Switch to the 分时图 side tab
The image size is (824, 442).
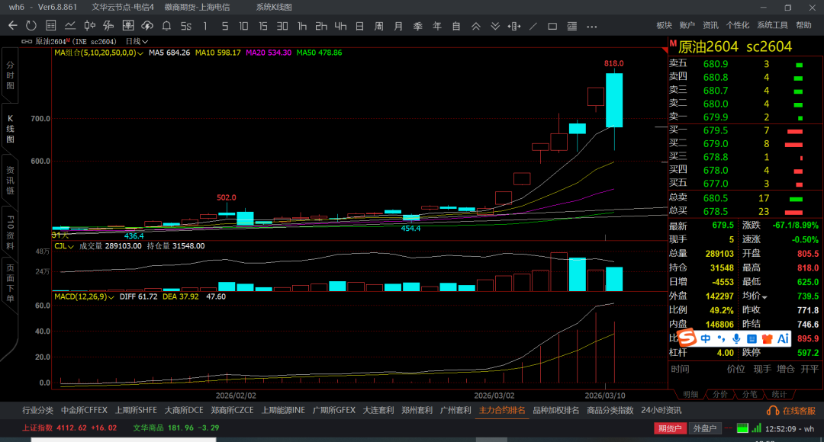(10, 75)
